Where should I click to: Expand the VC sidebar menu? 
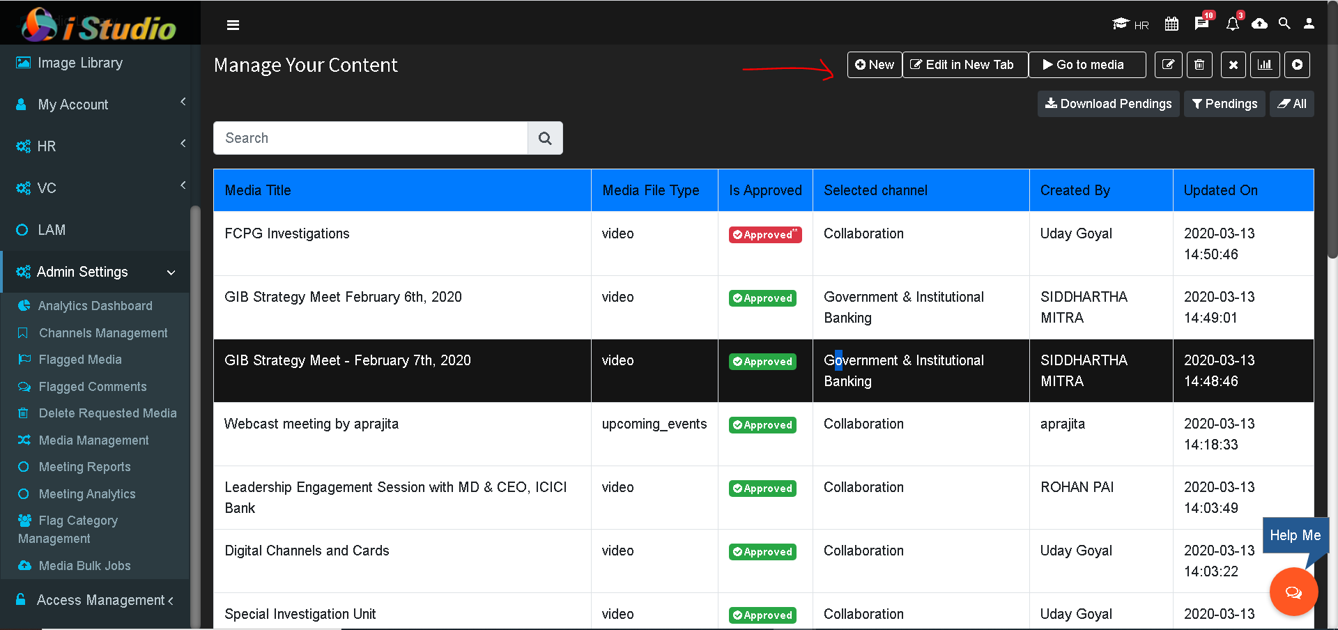click(95, 188)
